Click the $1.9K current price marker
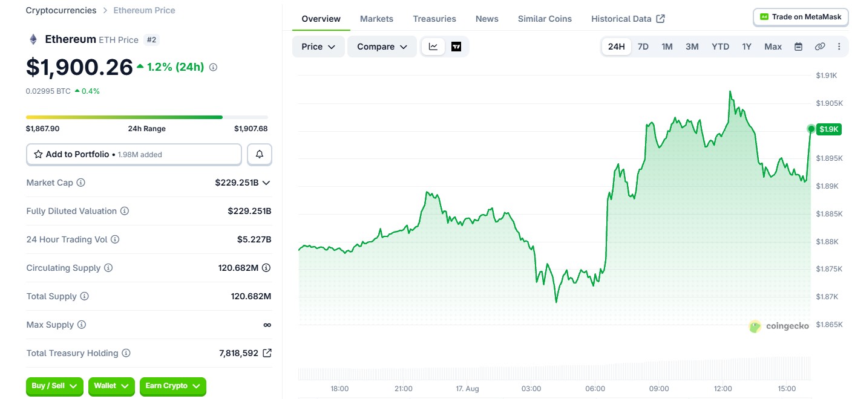The image size is (852, 399). [x=828, y=129]
